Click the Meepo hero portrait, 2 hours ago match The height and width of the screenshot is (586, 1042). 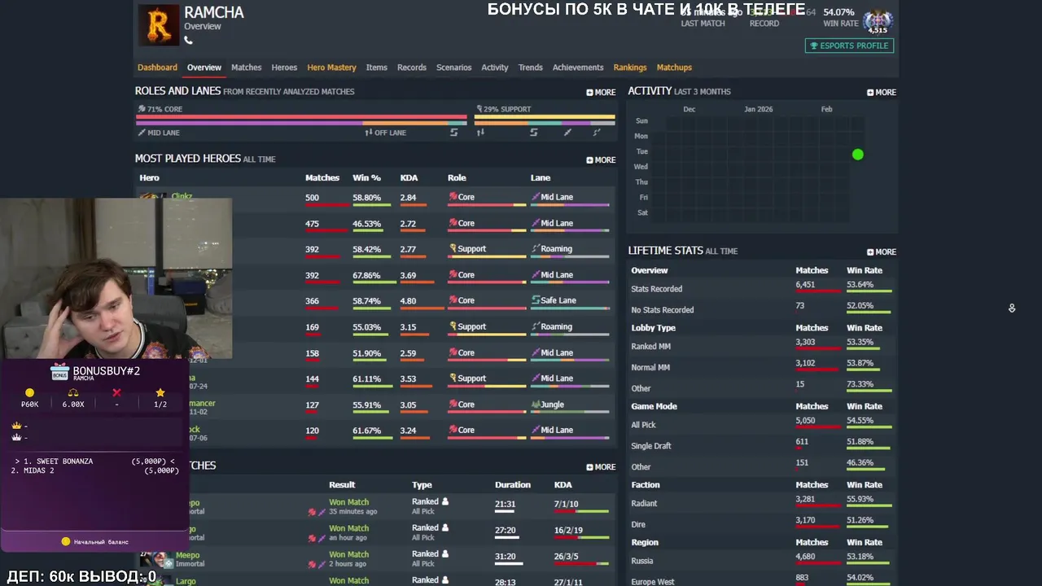pos(156,559)
